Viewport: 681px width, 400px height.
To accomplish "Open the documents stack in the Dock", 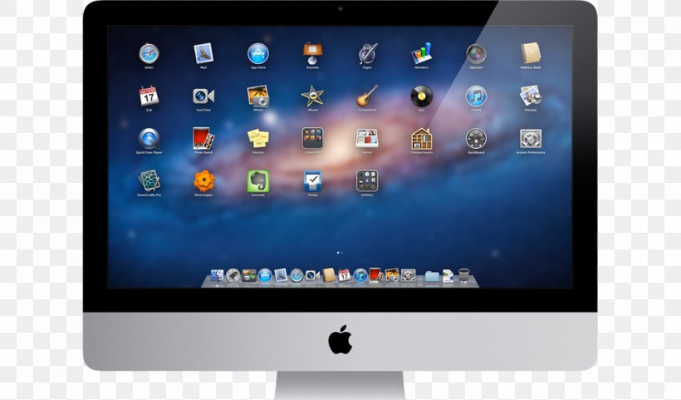I will 448,276.
